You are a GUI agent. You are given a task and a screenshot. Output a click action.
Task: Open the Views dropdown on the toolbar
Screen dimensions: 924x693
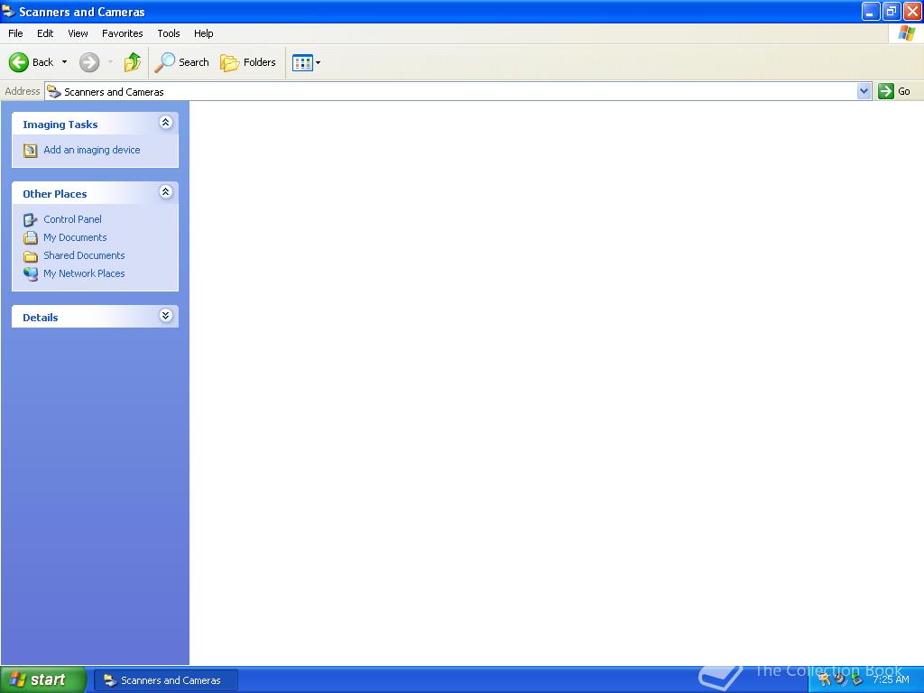point(316,62)
